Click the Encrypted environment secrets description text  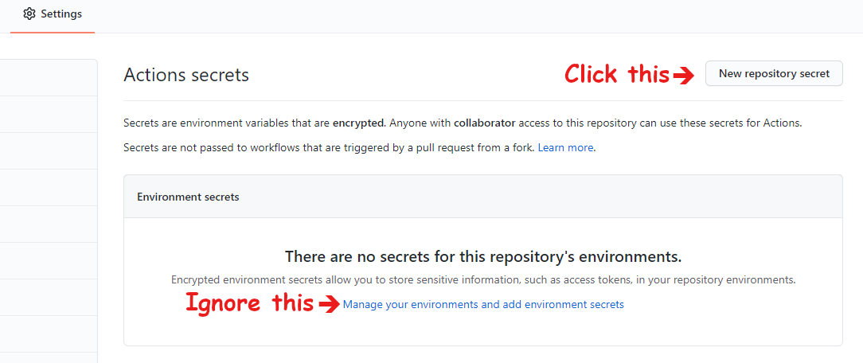coord(483,279)
